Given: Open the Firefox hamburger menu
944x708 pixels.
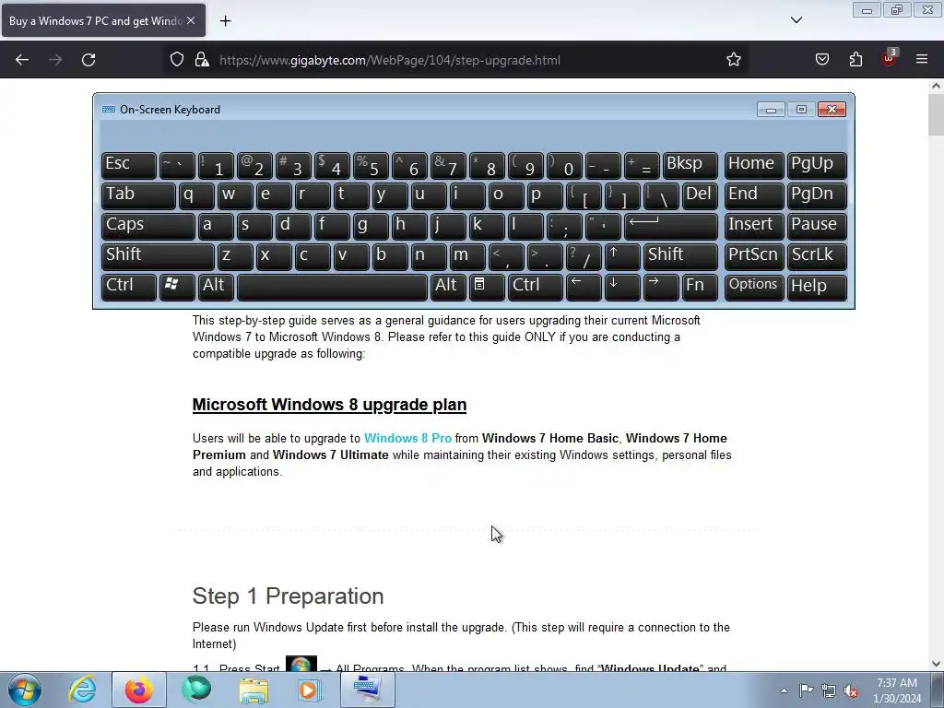Looking at the screenshot, I should [922, 59].
